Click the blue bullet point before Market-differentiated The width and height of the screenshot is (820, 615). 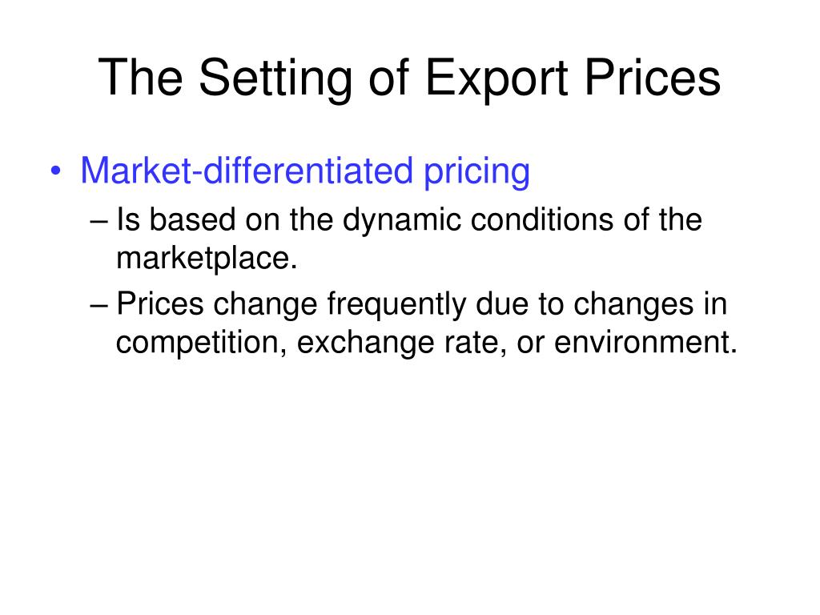click(x=56, y=171)
